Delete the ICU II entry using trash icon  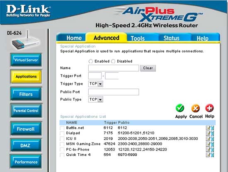[x=212, y=138]
